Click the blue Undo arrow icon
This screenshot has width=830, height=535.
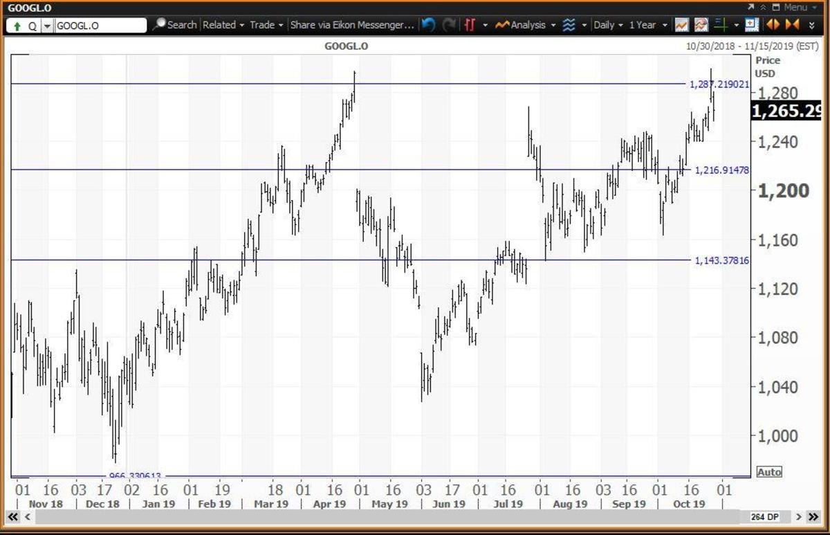click(428, 25)
